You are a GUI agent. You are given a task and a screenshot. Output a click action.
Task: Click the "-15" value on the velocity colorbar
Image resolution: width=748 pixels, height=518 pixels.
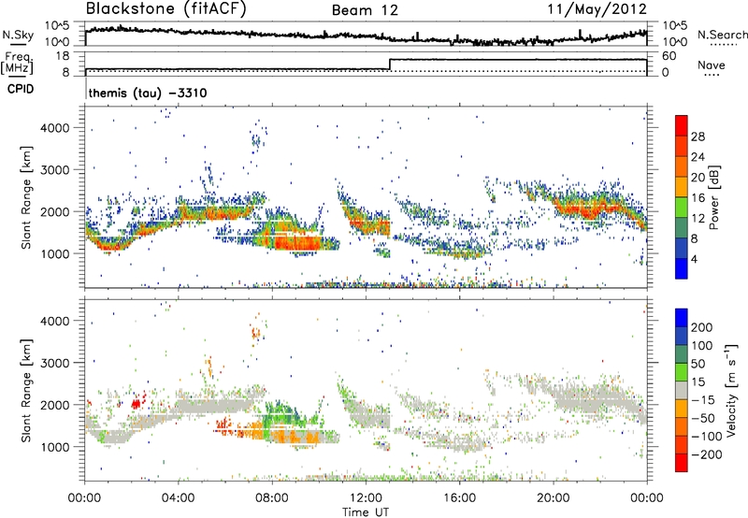[703, 399]
